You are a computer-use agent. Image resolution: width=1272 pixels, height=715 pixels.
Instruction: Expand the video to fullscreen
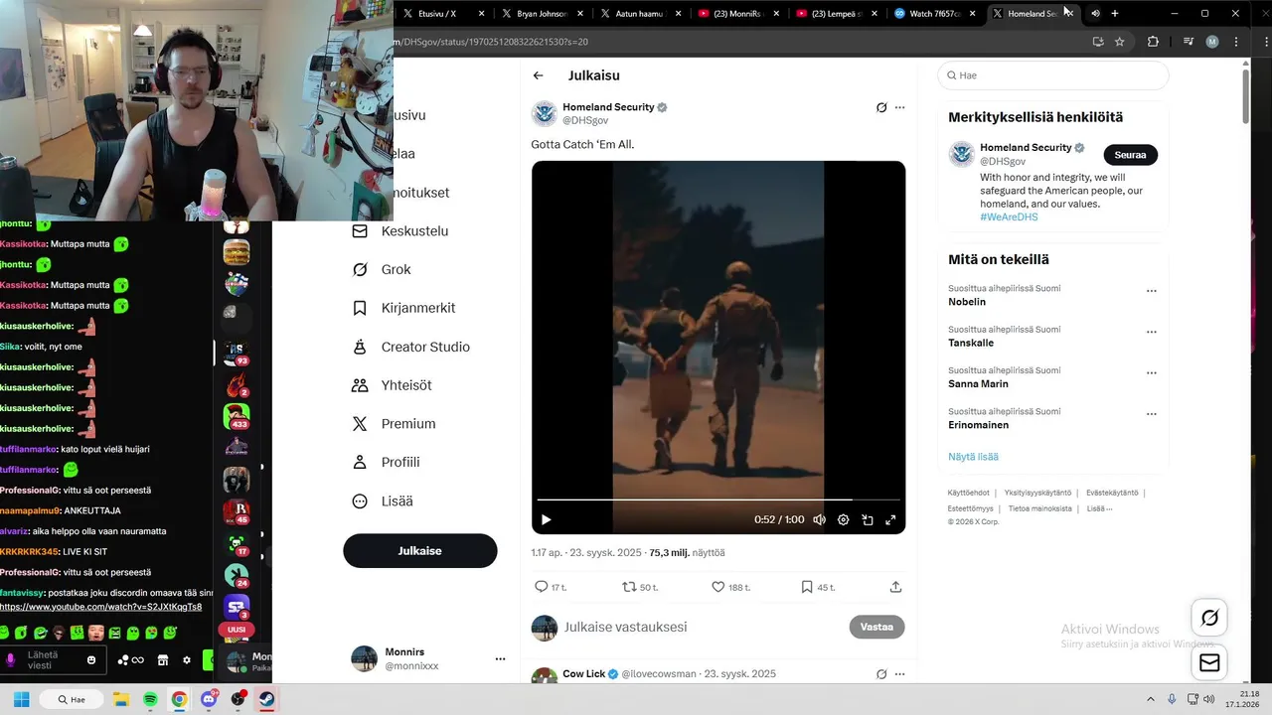[x=890, y=519]
